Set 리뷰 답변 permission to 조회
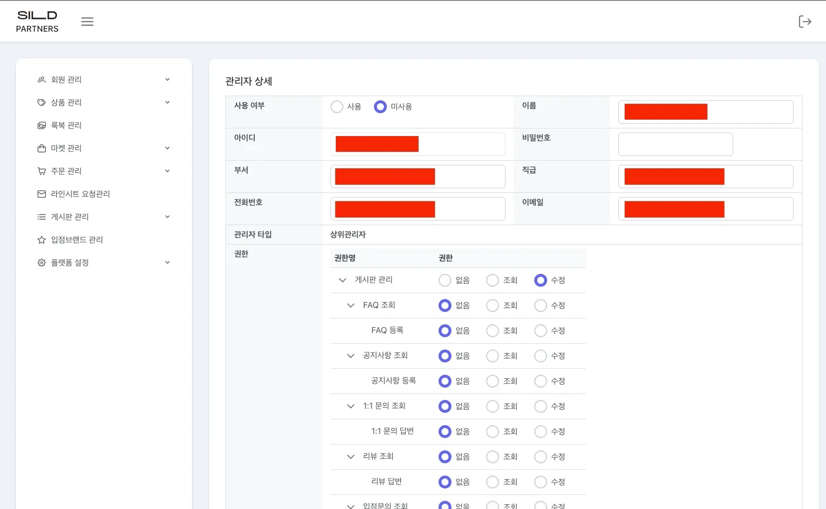Screen dimensions: 826x509 [493, 482]
